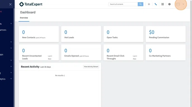The image size is (192, 107).
Task: Expand the sidebar chevron beside 'g'
Action: [11, 72]
